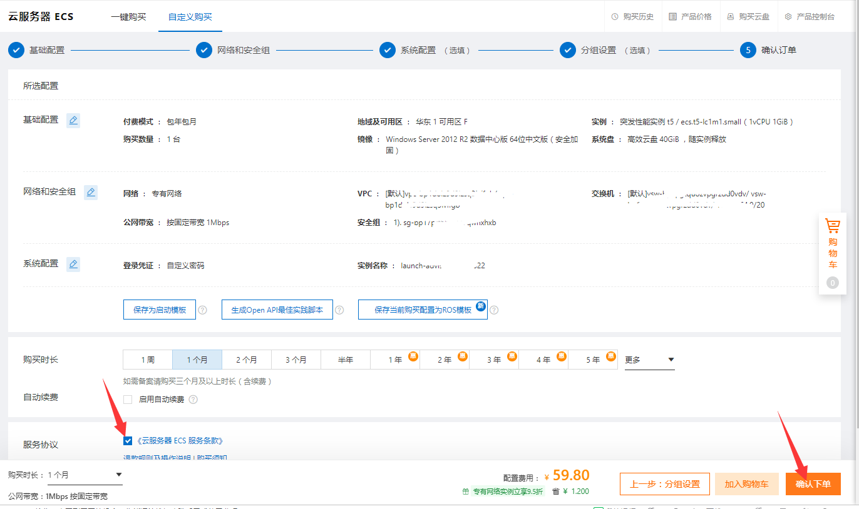Screen dimensions: 859x509
Task: Click the 保存为启动模板 button
Action: [x=160, y=310]
